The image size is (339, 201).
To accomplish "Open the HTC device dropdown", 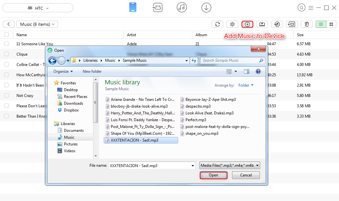I will [x=38, y=8].
